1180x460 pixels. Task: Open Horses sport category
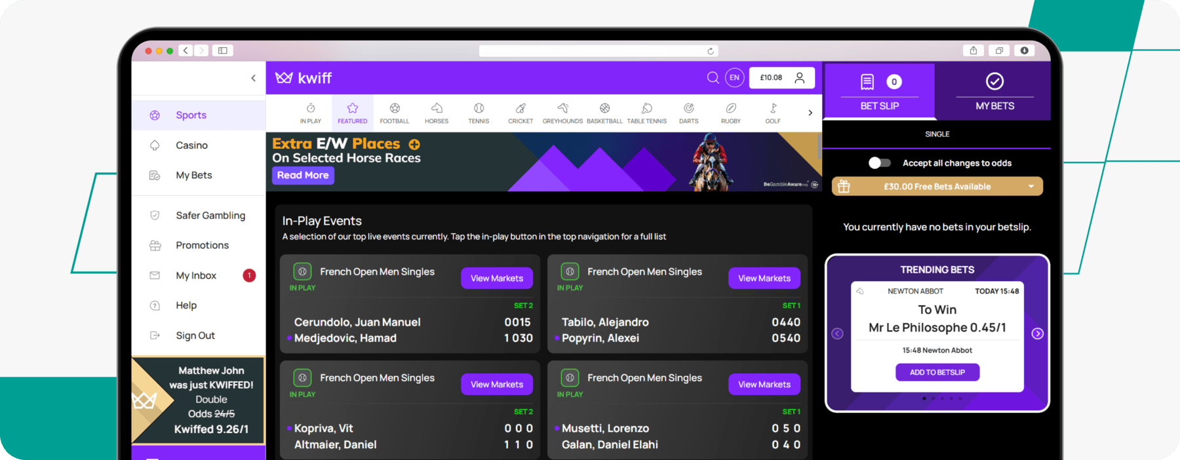coord(437,113)
